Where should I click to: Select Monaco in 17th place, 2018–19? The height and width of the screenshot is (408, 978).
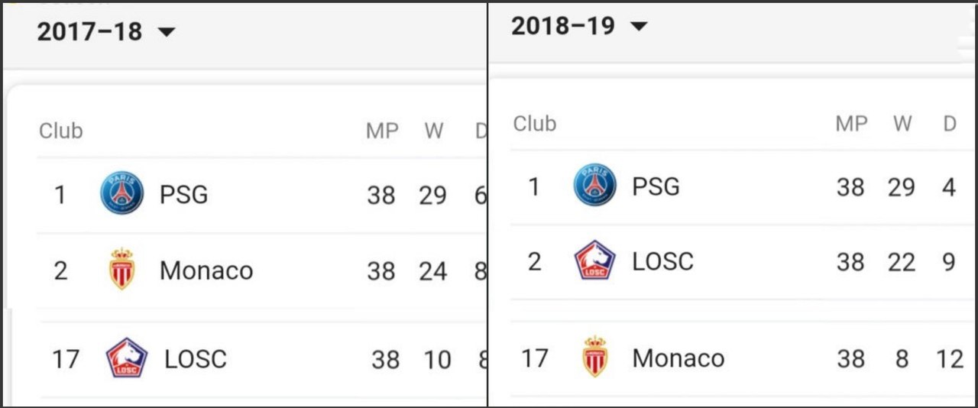(678, 358)
